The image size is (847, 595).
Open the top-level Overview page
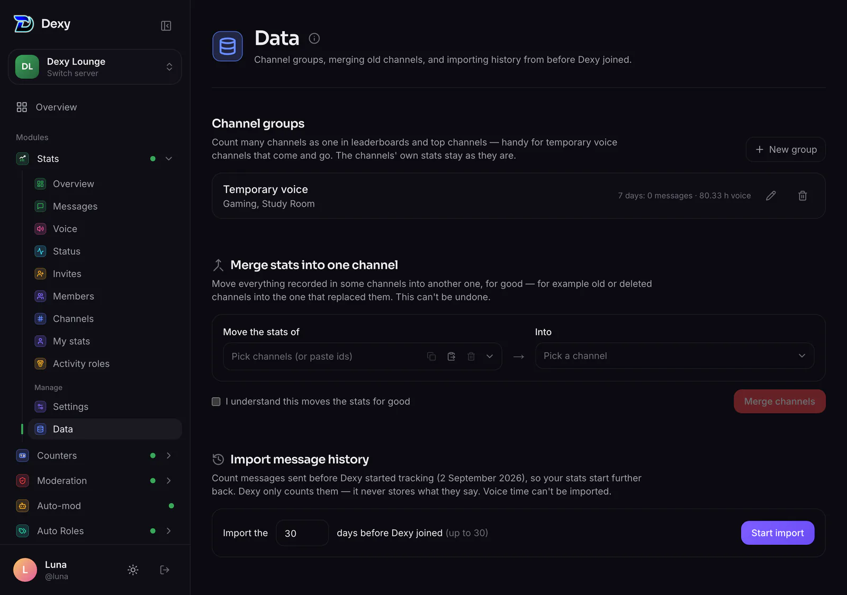tap(95, 107)
